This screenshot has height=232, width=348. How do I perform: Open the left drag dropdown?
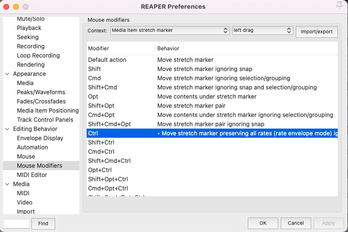(262, 30)
